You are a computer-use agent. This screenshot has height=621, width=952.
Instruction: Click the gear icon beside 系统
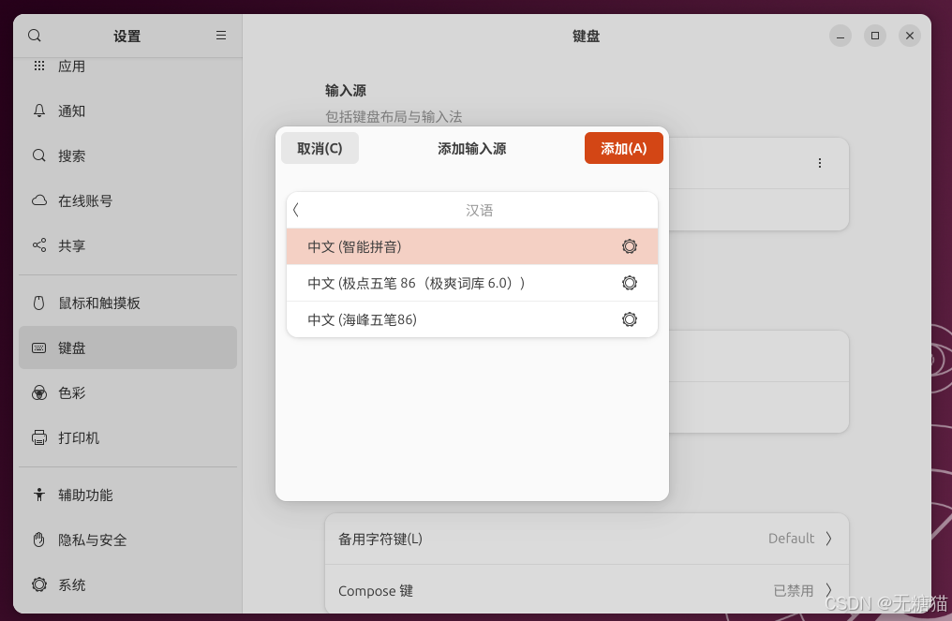point(38,584)
